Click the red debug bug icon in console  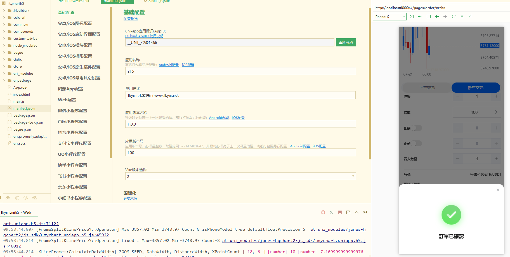[323, 212]
